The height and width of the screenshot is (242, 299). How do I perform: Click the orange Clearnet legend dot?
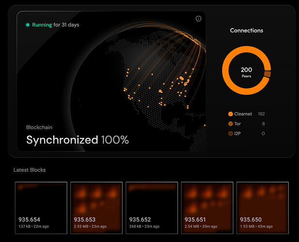pyautogui.click(x=230, y=114)
